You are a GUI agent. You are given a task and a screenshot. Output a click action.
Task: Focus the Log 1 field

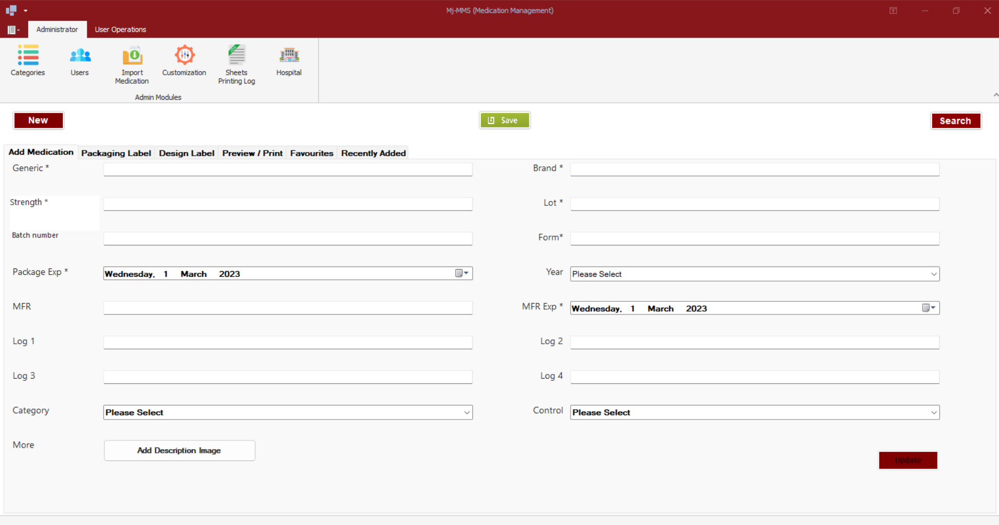coord(288,342)
